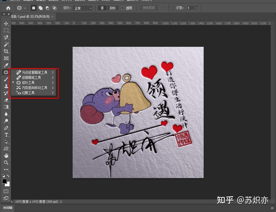Select 源 patch mode
Image resolution: width=276 pixels, height=212 pixels.
[x=102, y=8]
